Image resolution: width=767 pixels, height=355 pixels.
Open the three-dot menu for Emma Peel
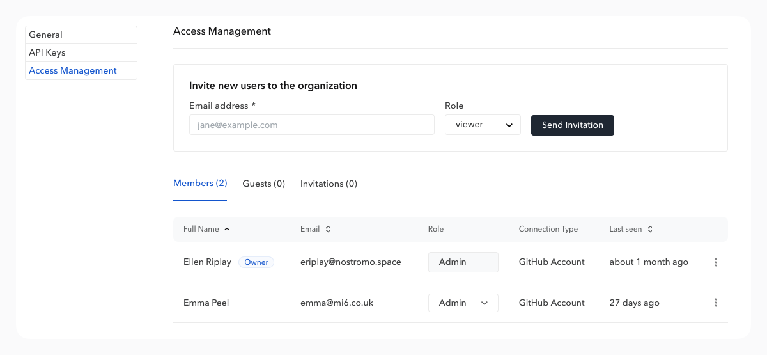[x=716, y=303]
